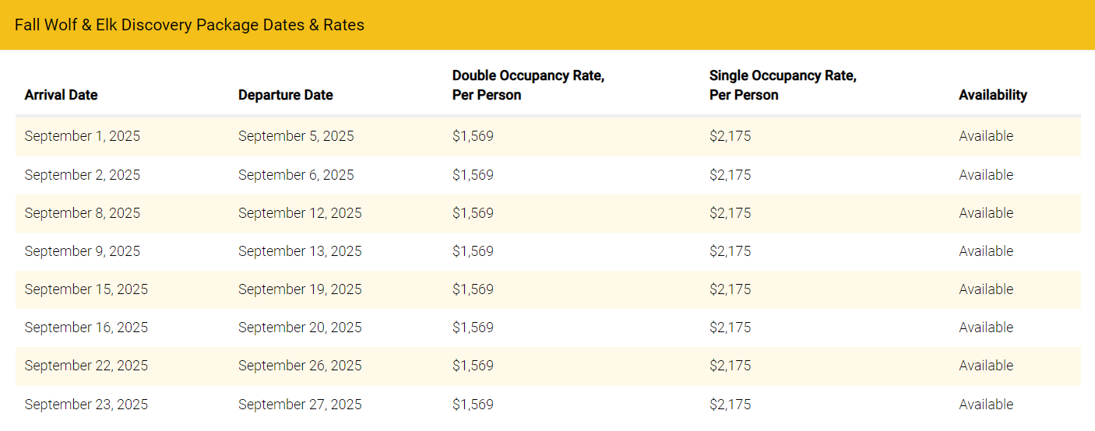The width and height of the screenshot is (1095, 431).
Task: Click the Single Occupancy Rate column header
Action: (782, 86)
